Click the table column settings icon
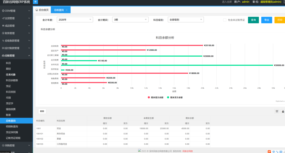Screen dimensions: 285x153 (277, 111)
